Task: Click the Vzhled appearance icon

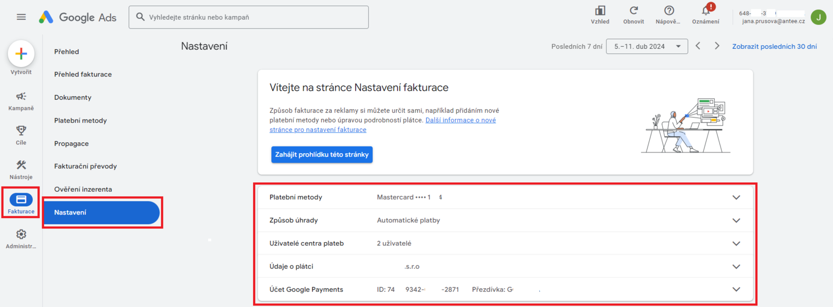Action: click(x=600, y=11)
